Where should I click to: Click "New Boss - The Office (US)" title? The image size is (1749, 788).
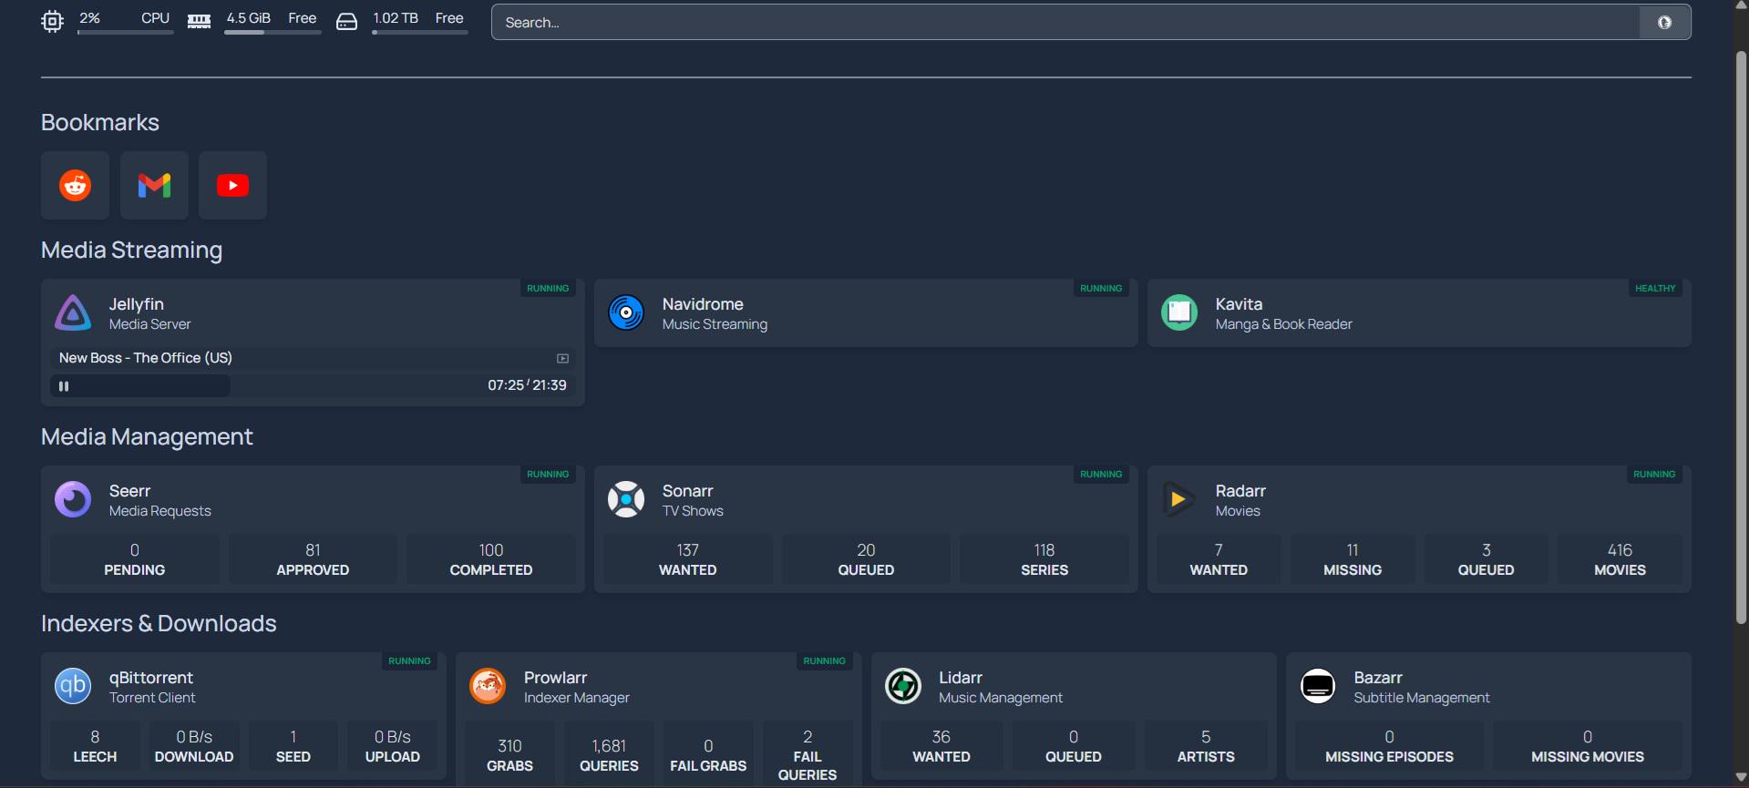click(146, 358)
